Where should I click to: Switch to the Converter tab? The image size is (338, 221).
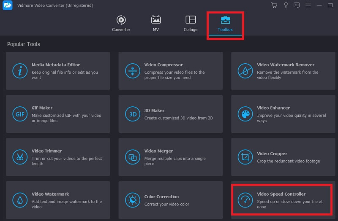pos(121,24)
